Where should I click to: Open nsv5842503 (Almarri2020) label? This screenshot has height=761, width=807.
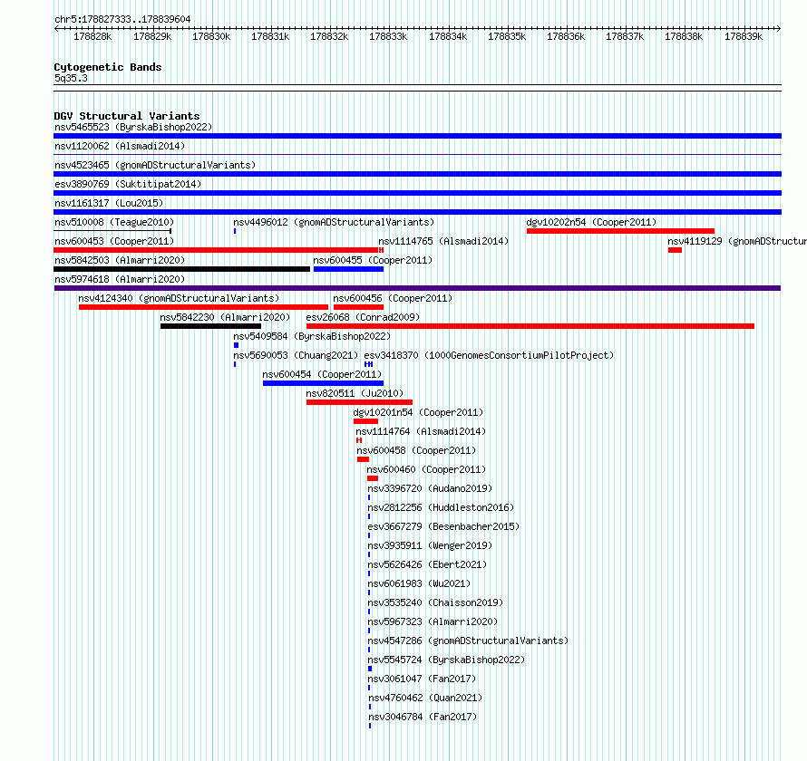[120, 260]
